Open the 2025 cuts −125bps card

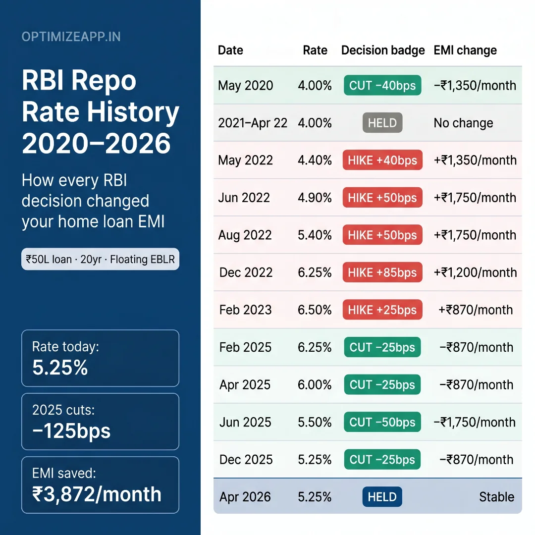(100, 422)
